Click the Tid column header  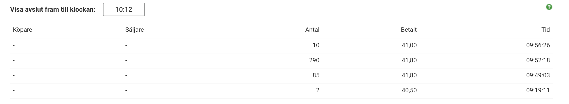(x=546, y=30)
